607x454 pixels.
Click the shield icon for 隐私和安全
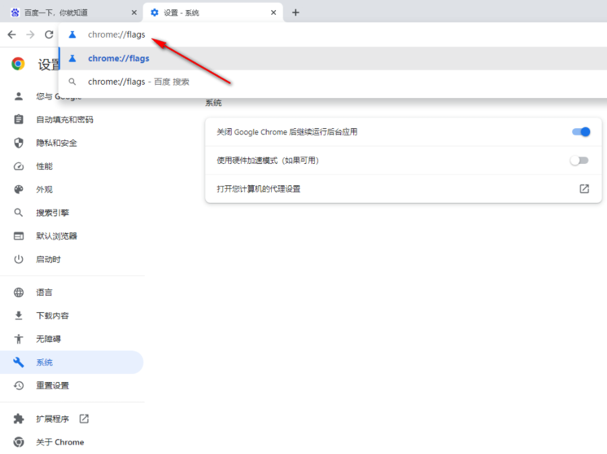pyautogui.click(x=19, y=143)
